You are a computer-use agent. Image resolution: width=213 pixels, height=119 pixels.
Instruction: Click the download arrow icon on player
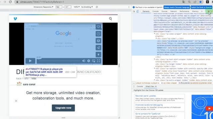[x=99, y=55]
